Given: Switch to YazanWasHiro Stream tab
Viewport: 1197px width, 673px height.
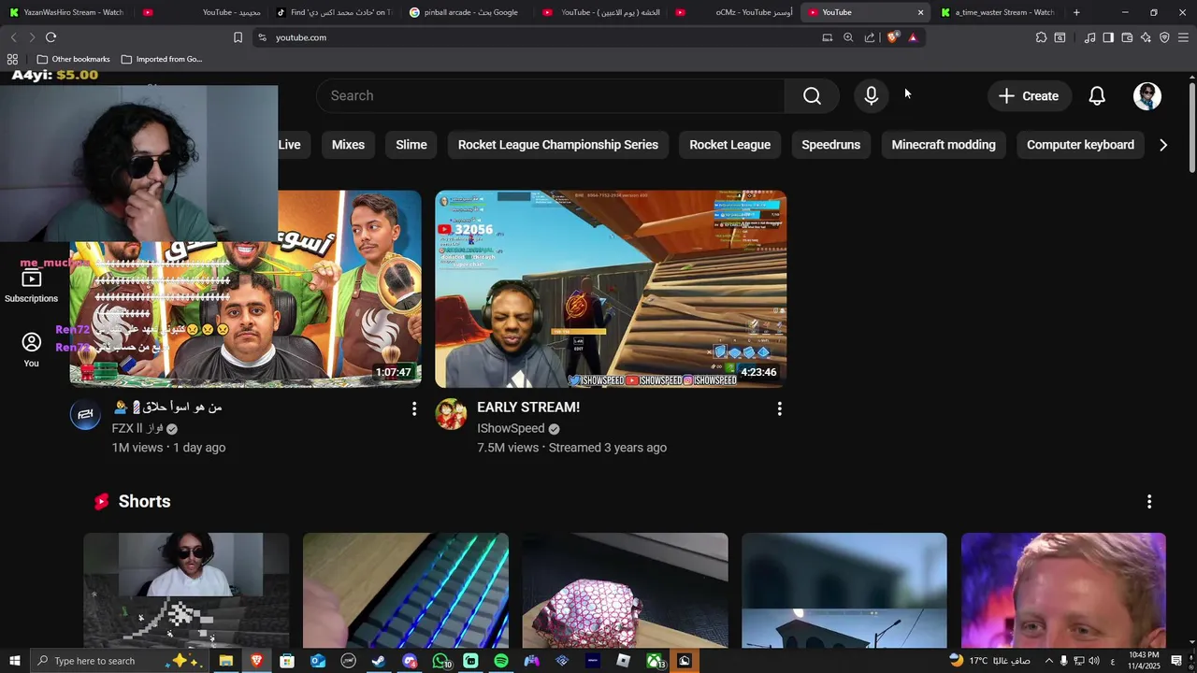Looking at the screenshot, I should [x=67, y=12].
